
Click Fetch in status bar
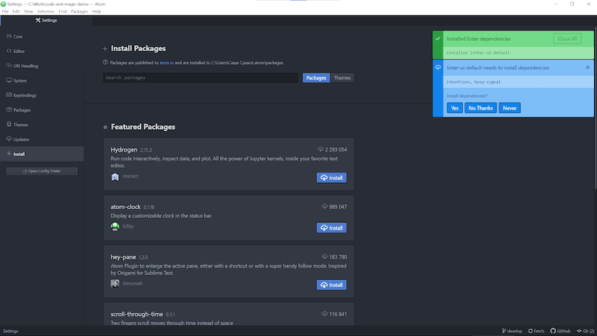(x=536, y=331)
